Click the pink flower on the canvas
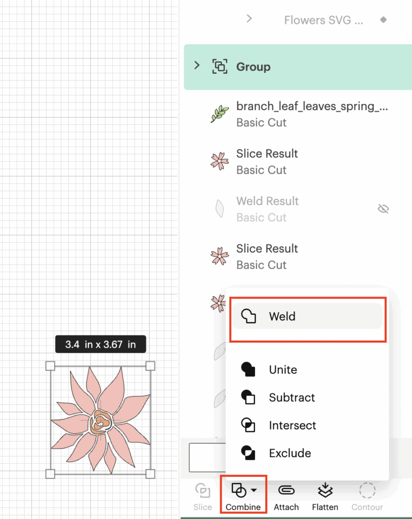 (99, 421)
